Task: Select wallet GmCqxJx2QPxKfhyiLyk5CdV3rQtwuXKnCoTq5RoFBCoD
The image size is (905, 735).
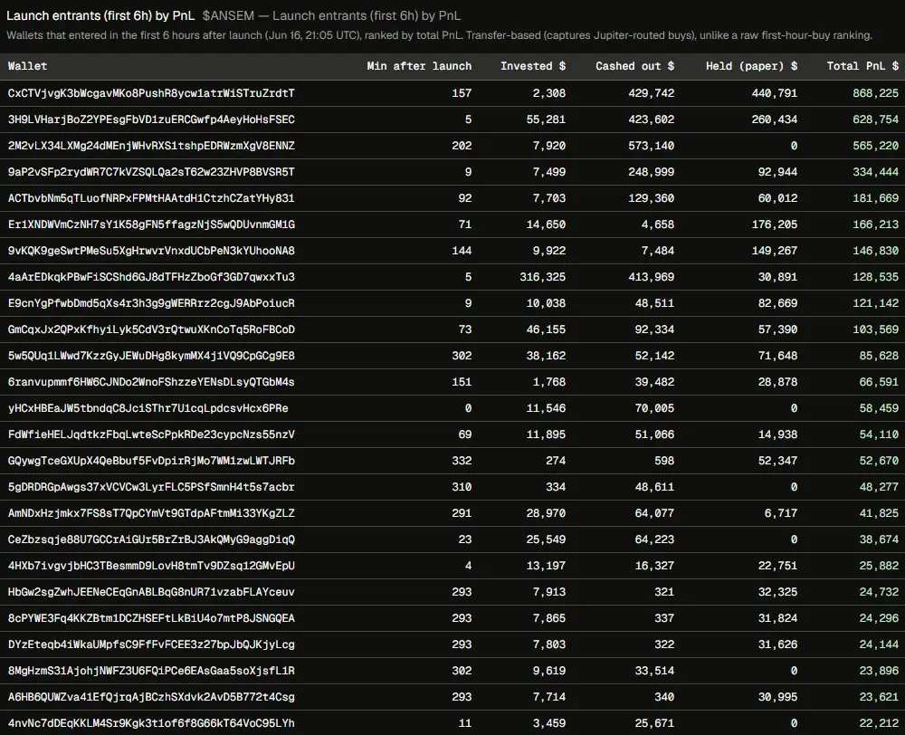Action: [x=151, y=329]
